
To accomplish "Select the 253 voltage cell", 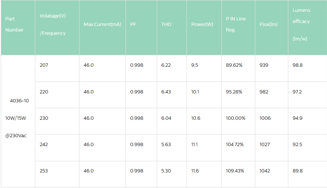I will tap(44, 171).
